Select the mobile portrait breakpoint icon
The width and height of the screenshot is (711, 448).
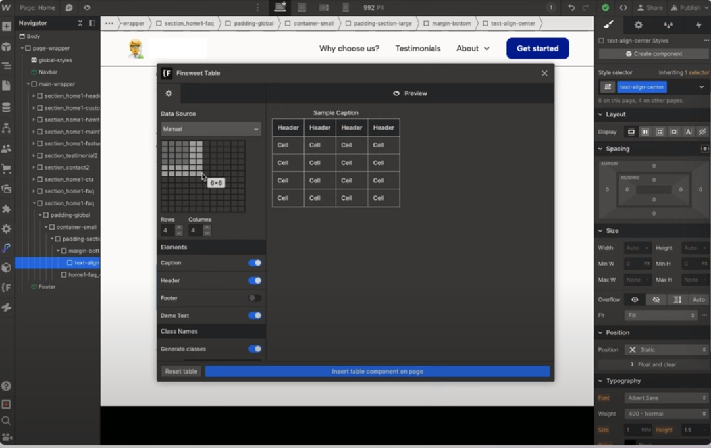point(346,8)
